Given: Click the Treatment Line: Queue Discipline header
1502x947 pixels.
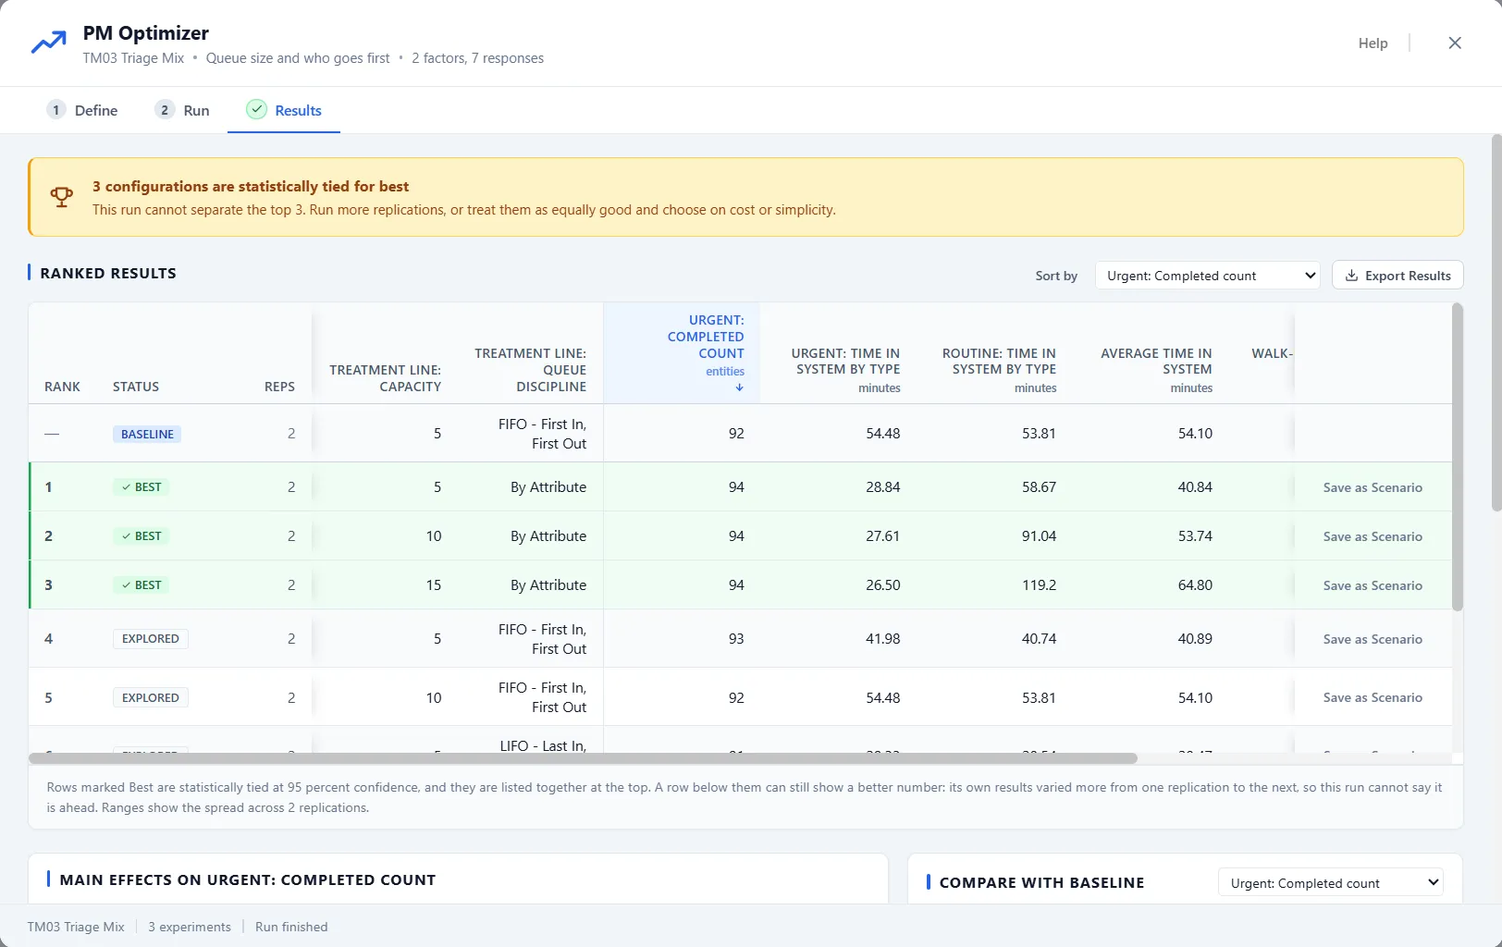Looking at the screenshot, I should 530,370.
